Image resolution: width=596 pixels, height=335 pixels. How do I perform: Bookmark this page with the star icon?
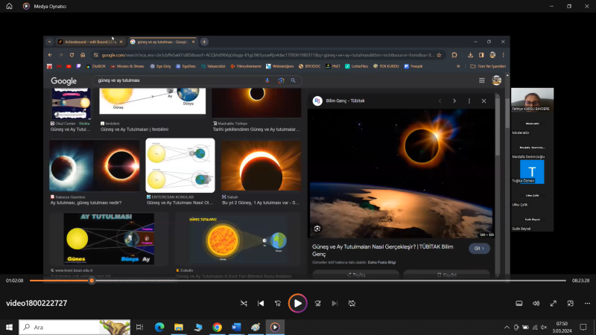click(x=439, y=55)
